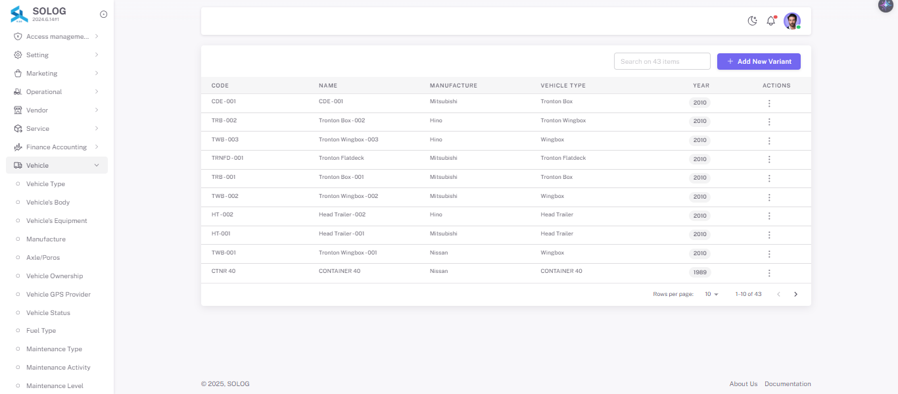Expand the Finance Accounting menu

pos(57,147)
